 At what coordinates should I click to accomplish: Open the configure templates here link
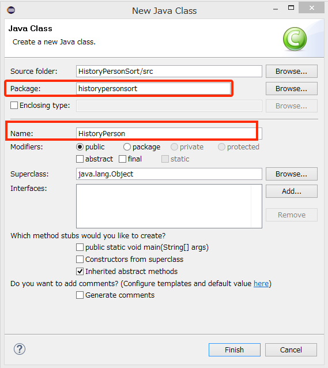pos(261,284)
